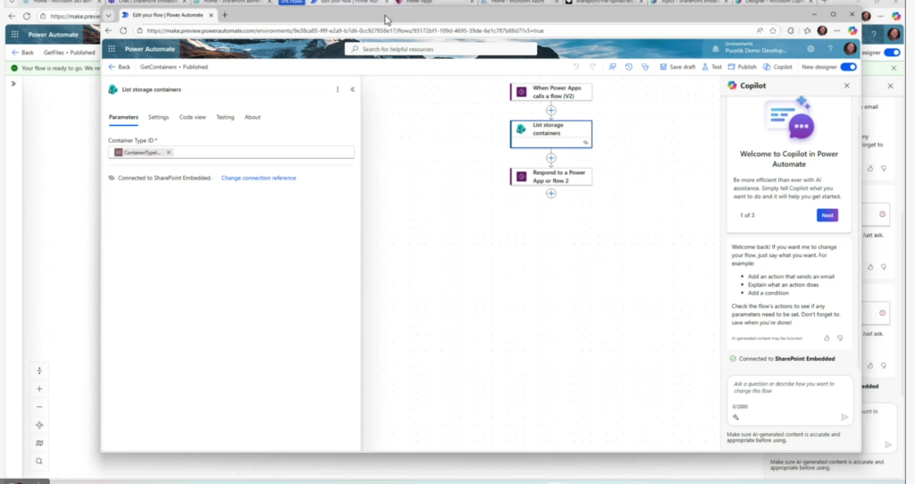Open the Environments picker
Viewport: 915px width, 484px height.
coord(750,49)
